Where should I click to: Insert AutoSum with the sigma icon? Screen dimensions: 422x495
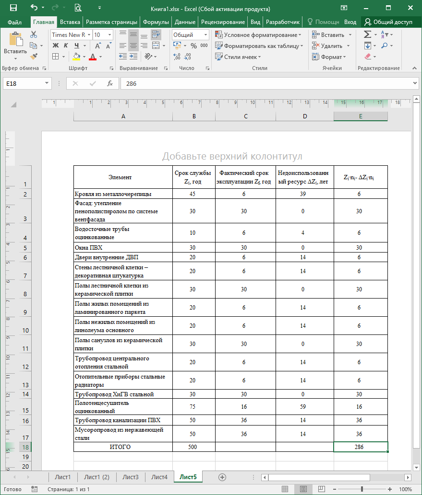[x=367, y=35]
